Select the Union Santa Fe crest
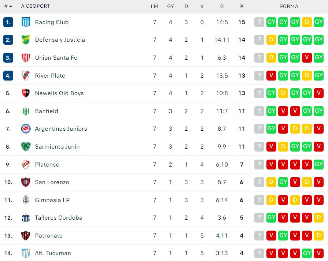Screen dimensions: 328x261 pyautogui.click(x=26, y=58)
